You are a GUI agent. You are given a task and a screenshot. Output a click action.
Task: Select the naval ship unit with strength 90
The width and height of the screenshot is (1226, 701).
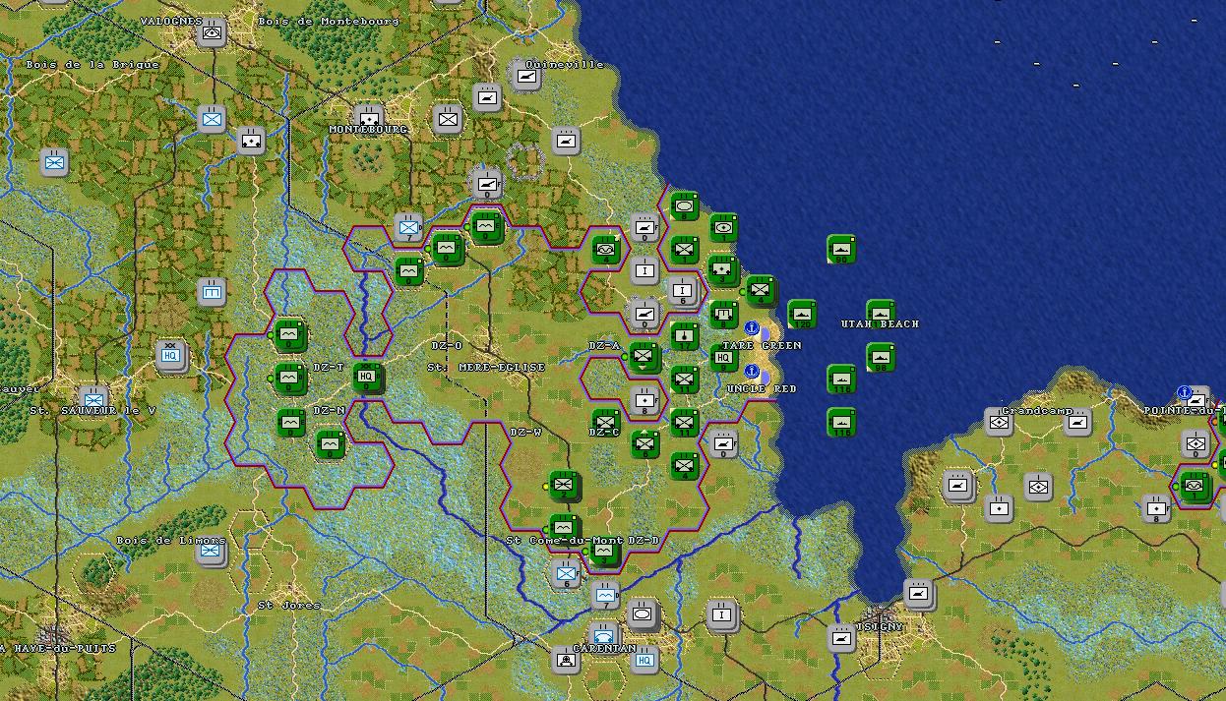tap(841, 249)
